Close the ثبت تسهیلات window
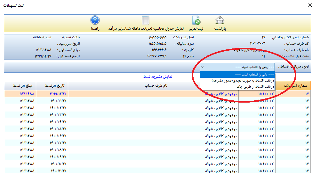 click(310, 5)
